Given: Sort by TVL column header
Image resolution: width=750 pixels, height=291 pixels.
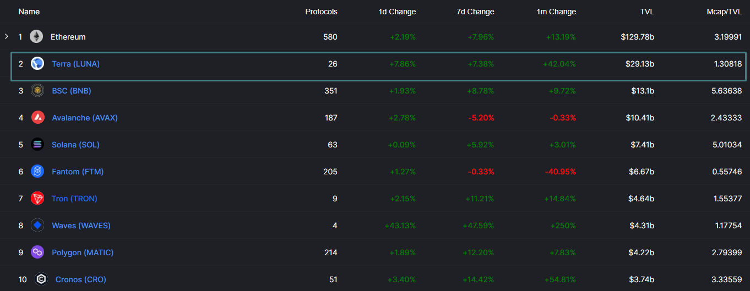Looking at the screenshot, I should [x=646, y=12].
